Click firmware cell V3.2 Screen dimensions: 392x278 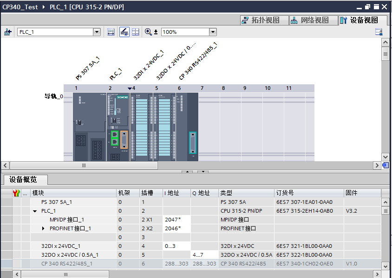362,211
